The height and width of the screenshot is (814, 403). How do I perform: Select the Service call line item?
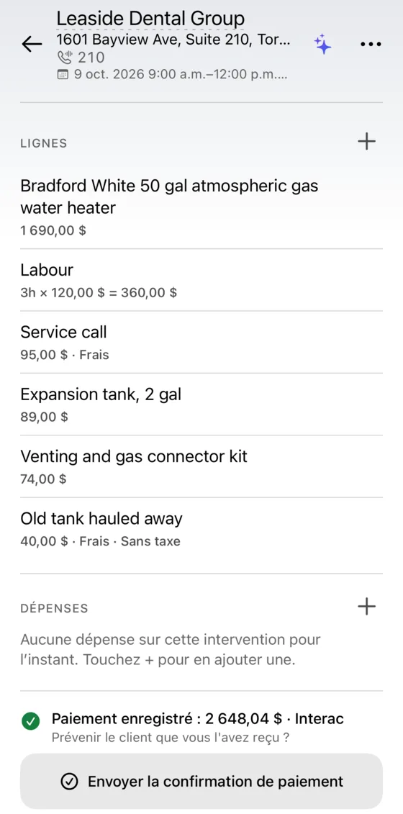pyautogui.click(x=201, y=343)
